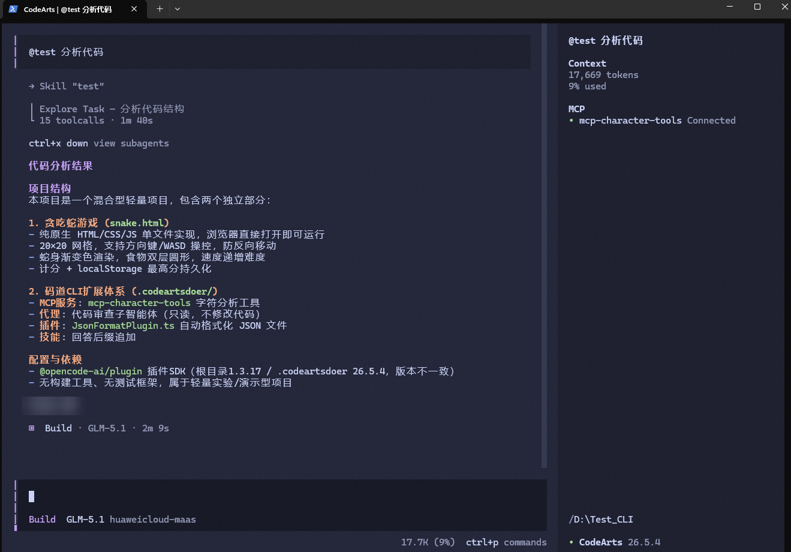
Task: Click the CodeArts 26.5.4 version text
Action: tap(619, 542)
